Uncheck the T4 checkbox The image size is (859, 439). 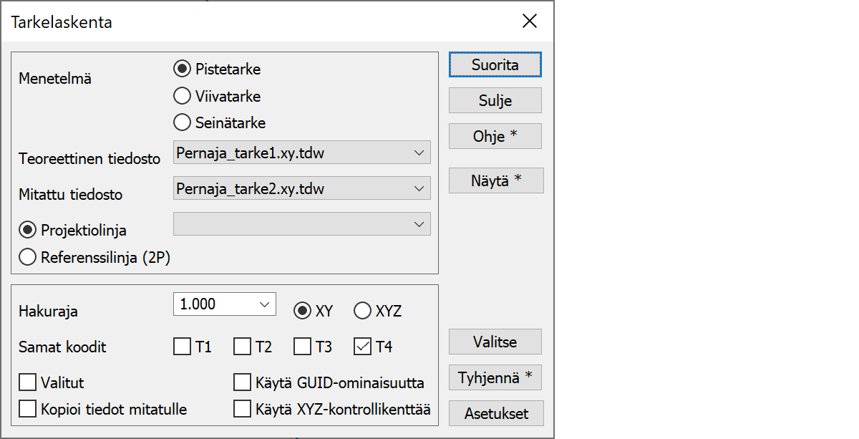tap(363, 347)
